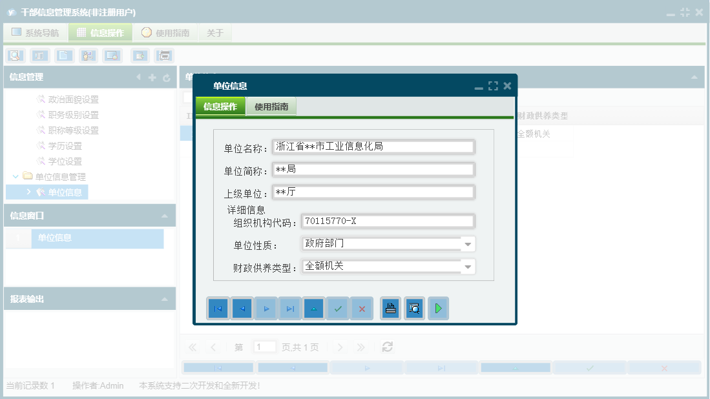Viewport: 710px width, 399px height.
Task: Click the 单位名称 input field
Action: tap(373, 147)
